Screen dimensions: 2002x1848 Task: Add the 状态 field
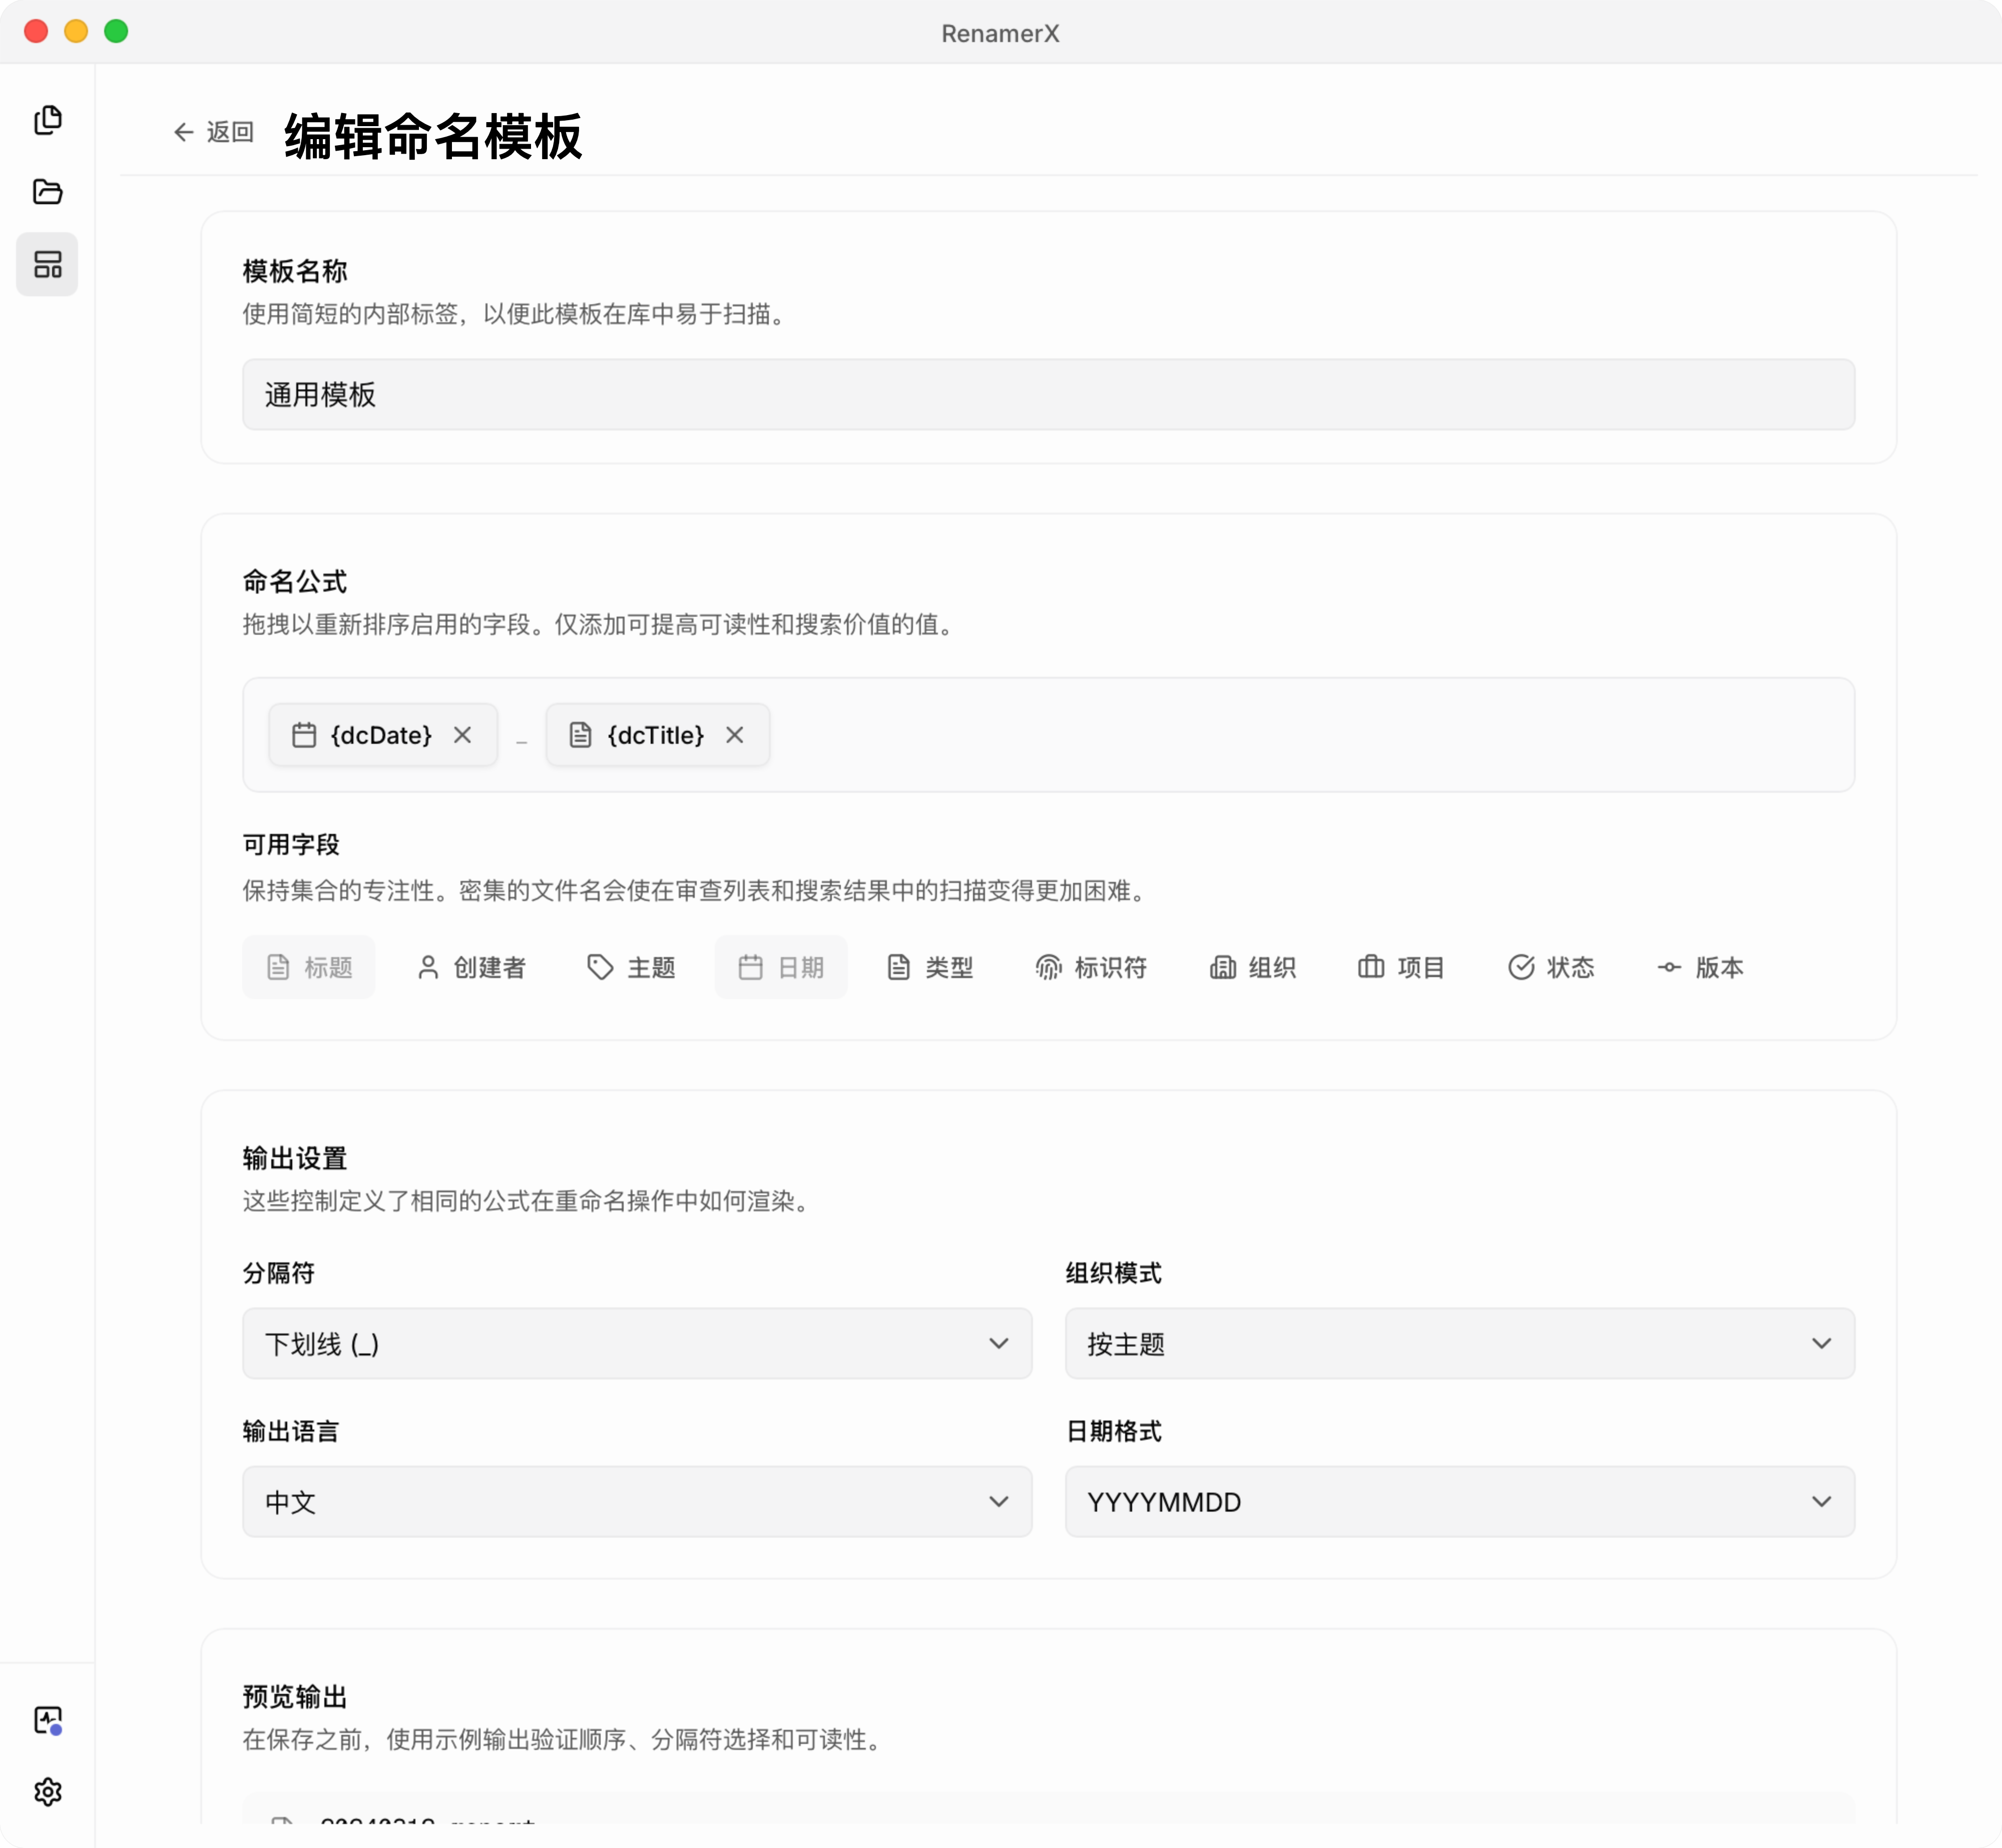1551,967
